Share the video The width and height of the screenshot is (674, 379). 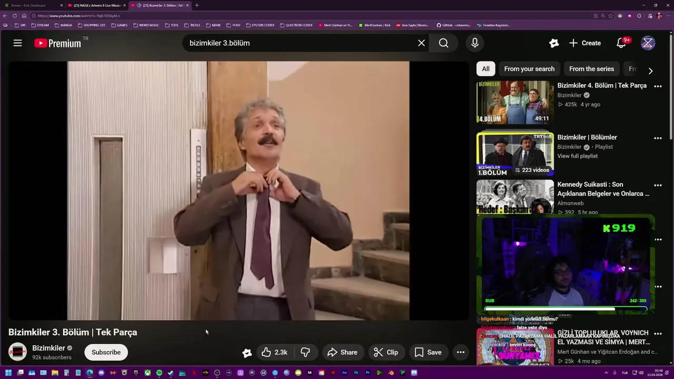pos(342,352)
